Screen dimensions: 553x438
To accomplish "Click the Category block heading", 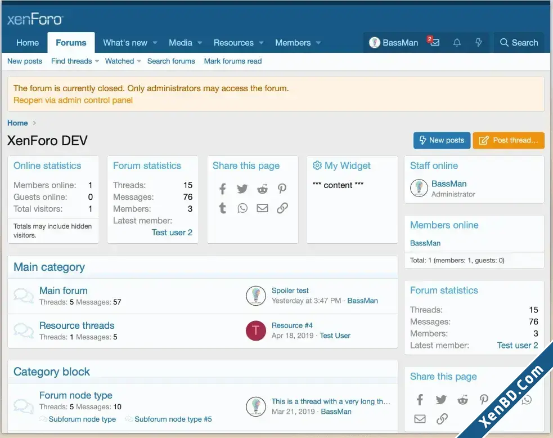I will [x=52, y=372].
